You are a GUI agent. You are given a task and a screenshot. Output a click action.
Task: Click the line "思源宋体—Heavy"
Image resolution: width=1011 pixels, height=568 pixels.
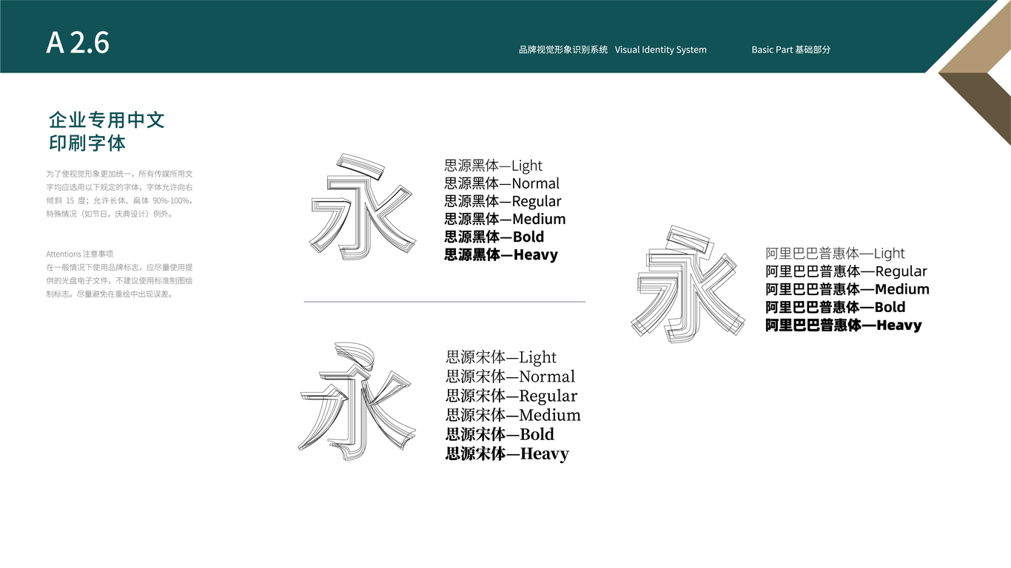tap(508, 453)
